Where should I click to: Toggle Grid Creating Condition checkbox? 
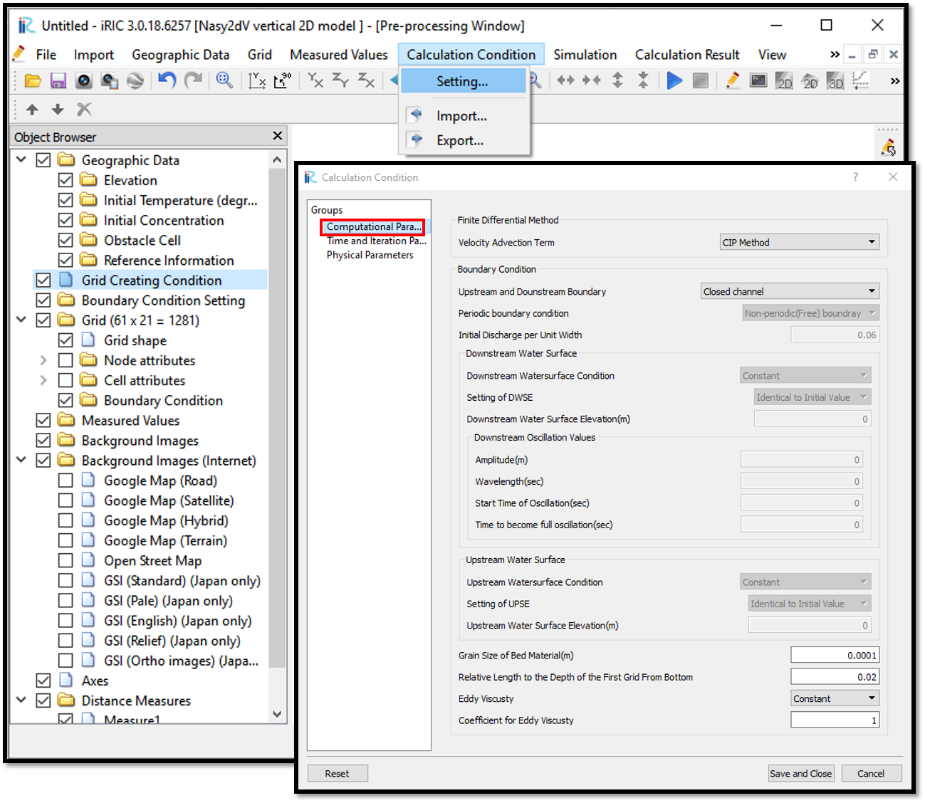tap(43, 280)
